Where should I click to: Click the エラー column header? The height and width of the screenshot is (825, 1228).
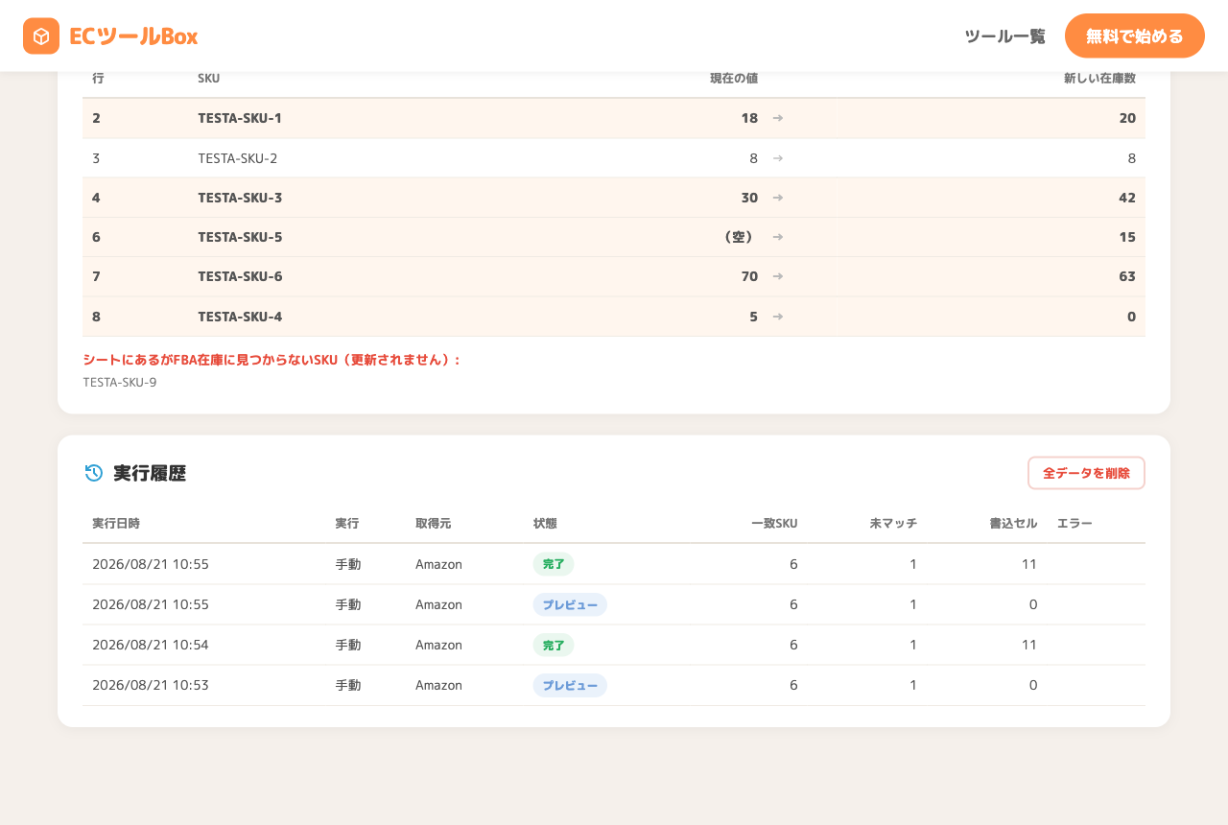(x=1074, y=523)
